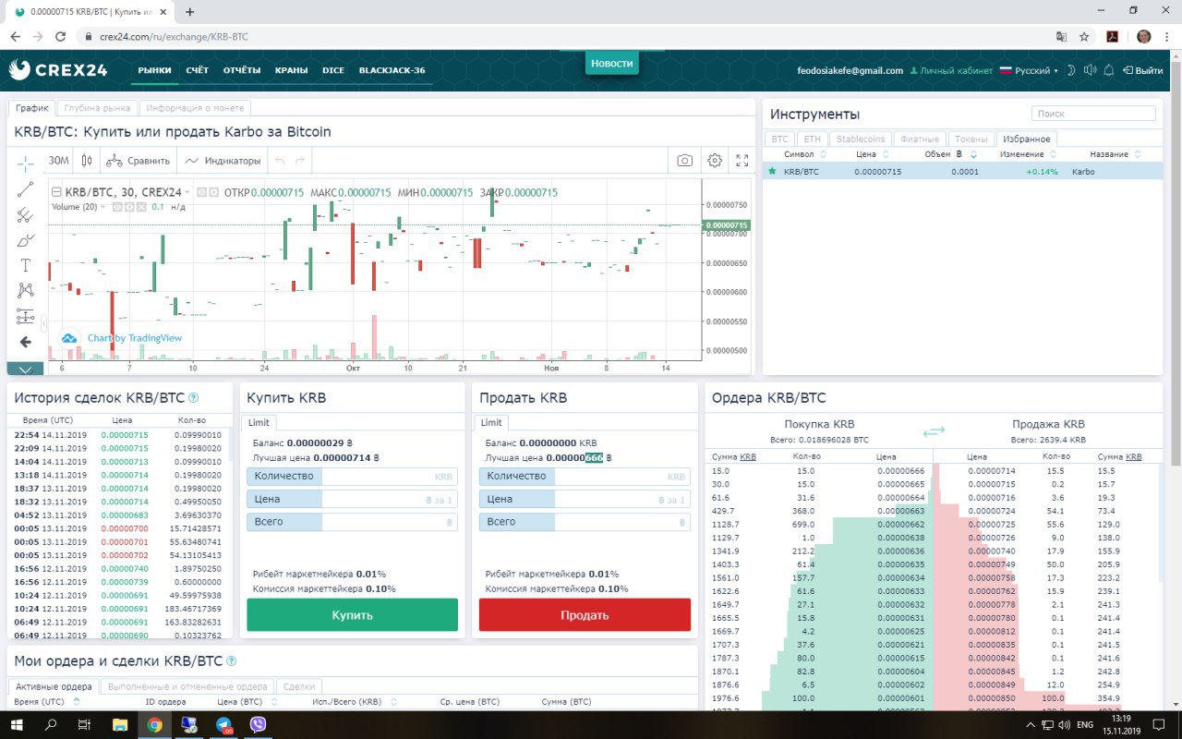Sort my orders by Время (UTC)

pyautogui.click(x=45, y=702)
